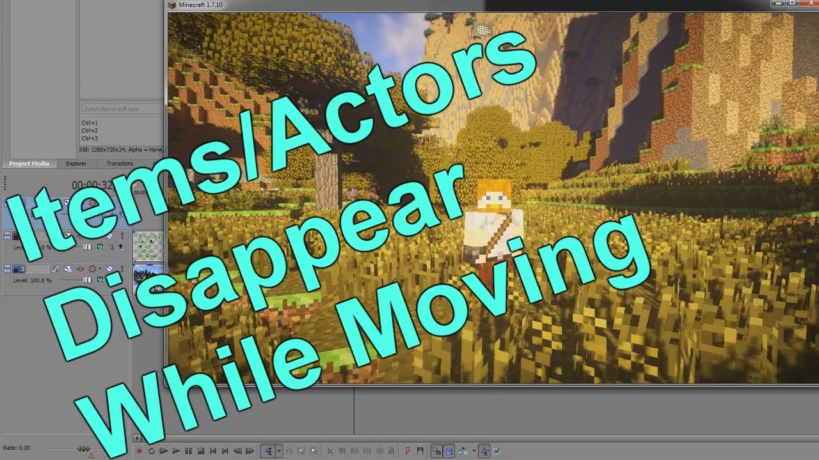Screen dimensions: 819x460
Task: Open Track Motion for track 2
Action: coord(67,235)
